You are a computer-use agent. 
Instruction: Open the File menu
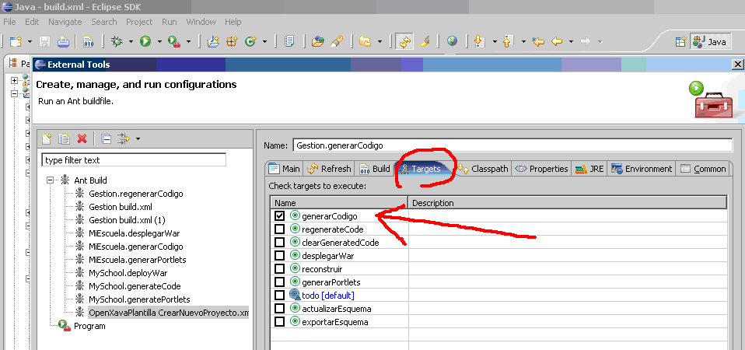tap(9, 22)
